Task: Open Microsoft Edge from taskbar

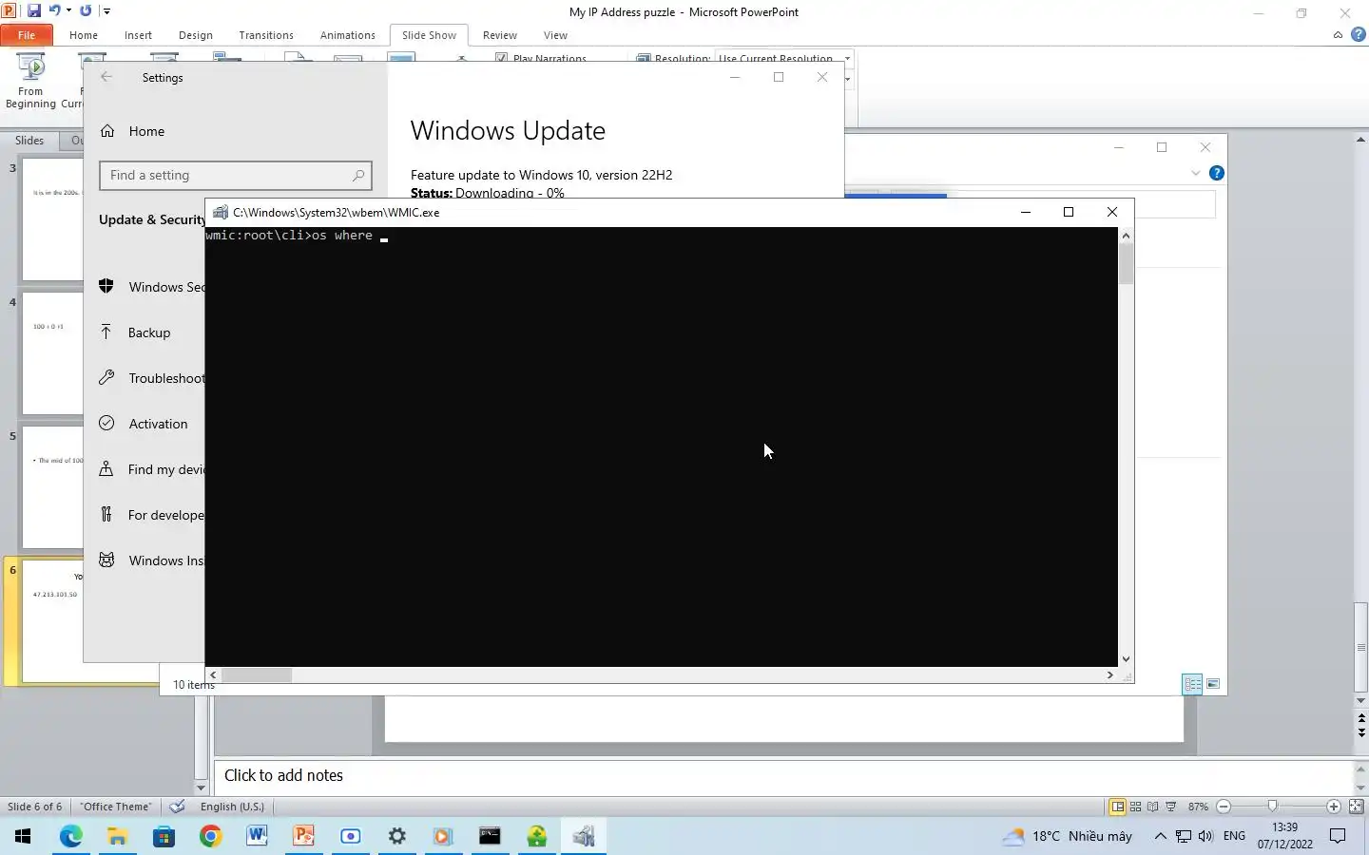Action: pyautogui.click(x=71, y=836)
